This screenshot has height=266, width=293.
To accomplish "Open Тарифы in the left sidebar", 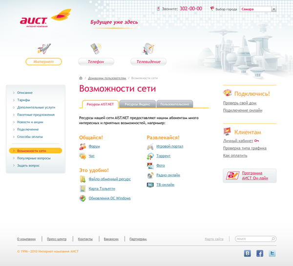I will 23,100.
